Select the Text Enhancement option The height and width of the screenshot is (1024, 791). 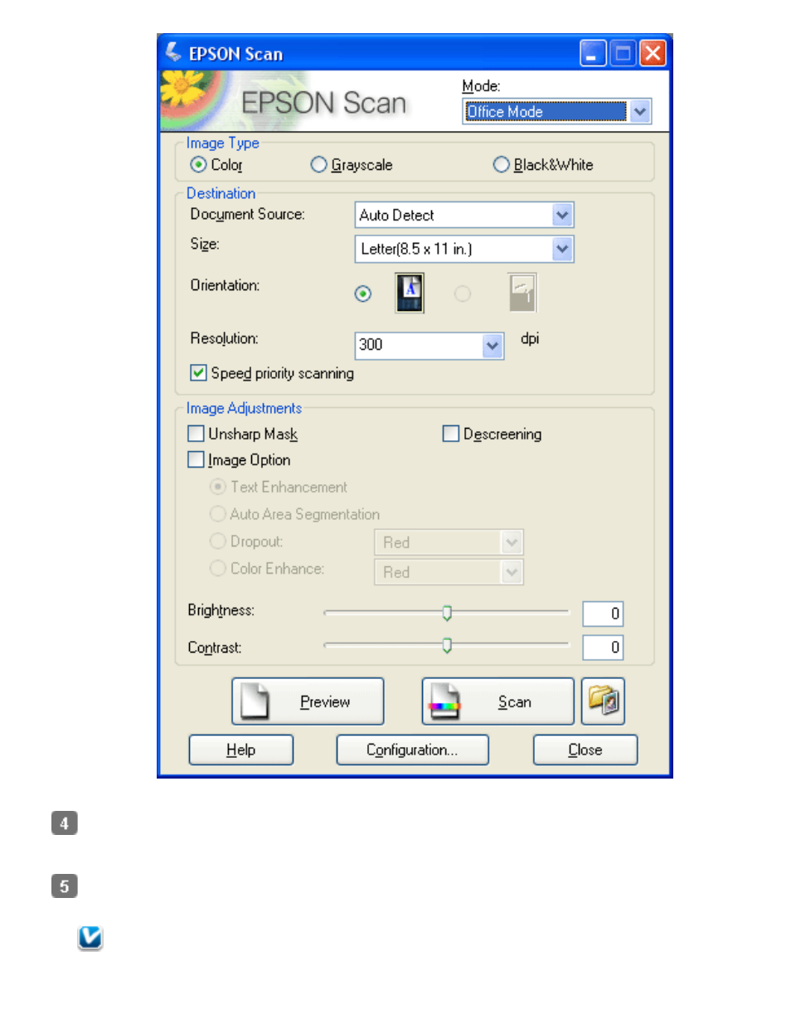click(x=218, y=486)
